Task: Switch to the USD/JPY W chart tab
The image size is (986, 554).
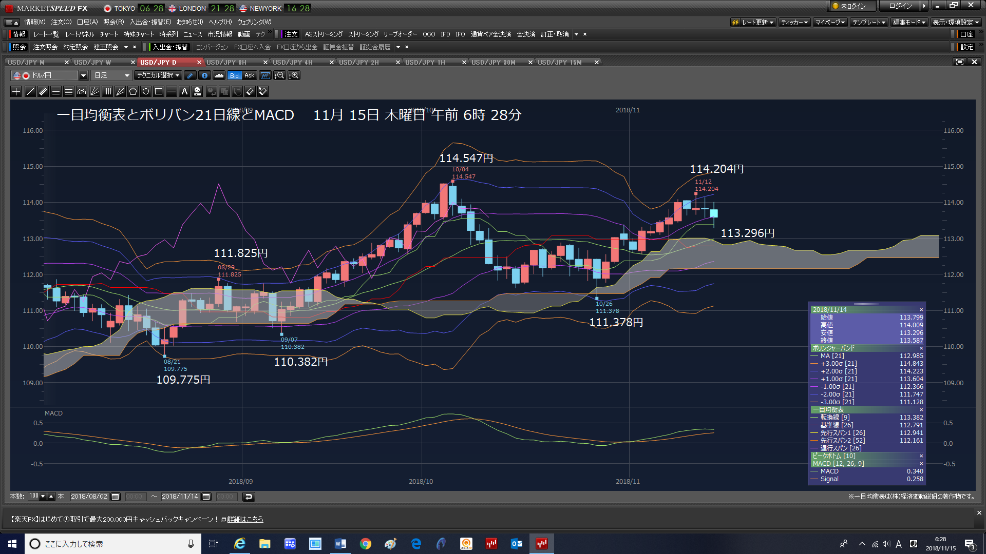Action: (92, 62)
